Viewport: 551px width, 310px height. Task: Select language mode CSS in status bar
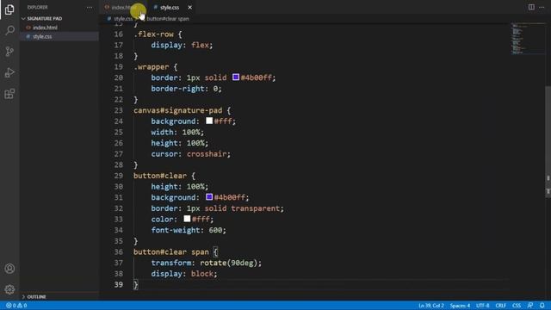(517, 306)
